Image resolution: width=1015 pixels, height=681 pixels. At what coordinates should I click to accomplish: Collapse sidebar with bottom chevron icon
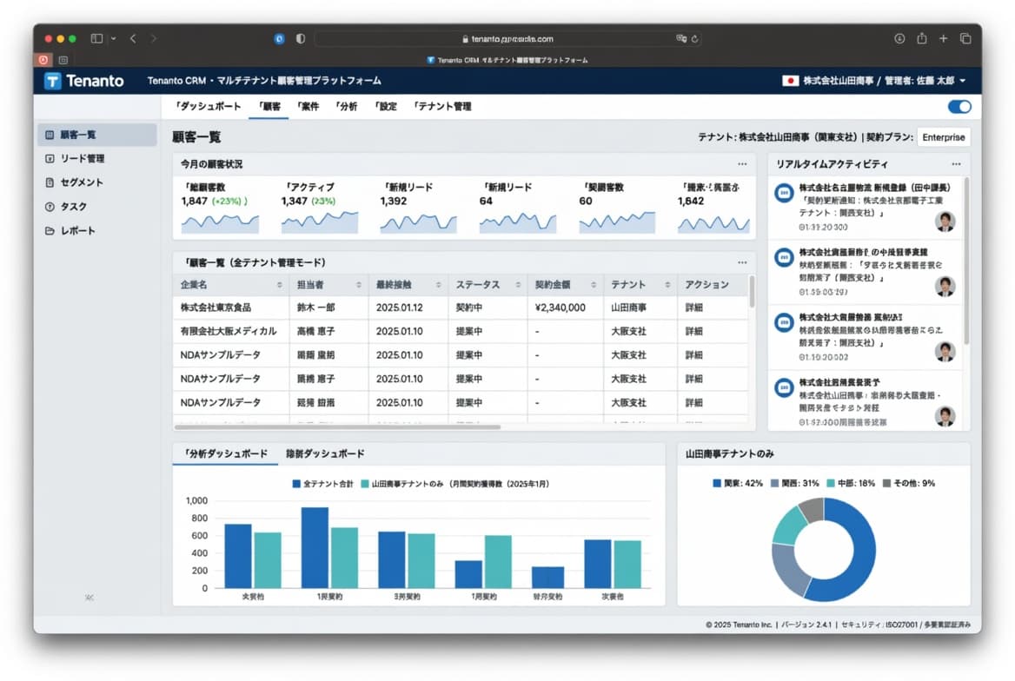coord(90,598)
